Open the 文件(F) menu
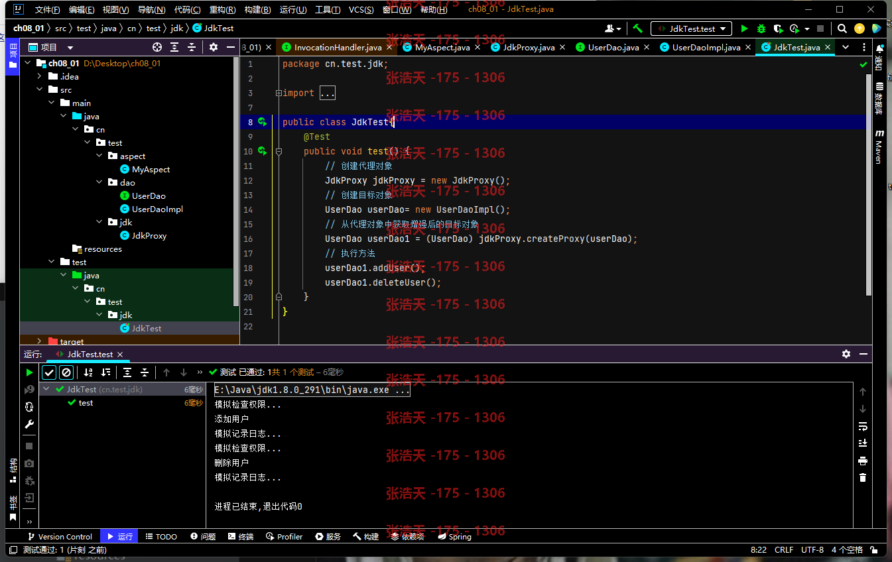The height and width of the screenshot is (562, 892). [48, 10]
